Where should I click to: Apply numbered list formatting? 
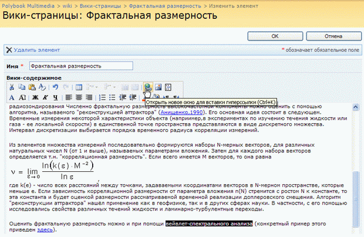pyautogui.click(x=102, y=97)
